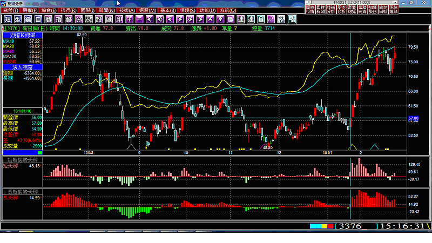
Task: Click the 短 short-term toolbar icon
Action: pos(8,19)
